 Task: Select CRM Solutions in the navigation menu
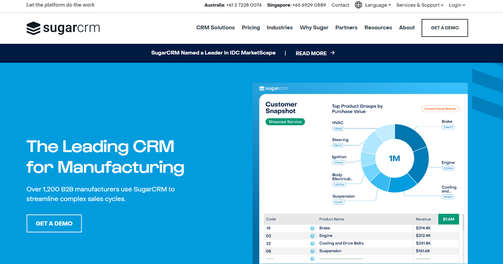[215, 28]
